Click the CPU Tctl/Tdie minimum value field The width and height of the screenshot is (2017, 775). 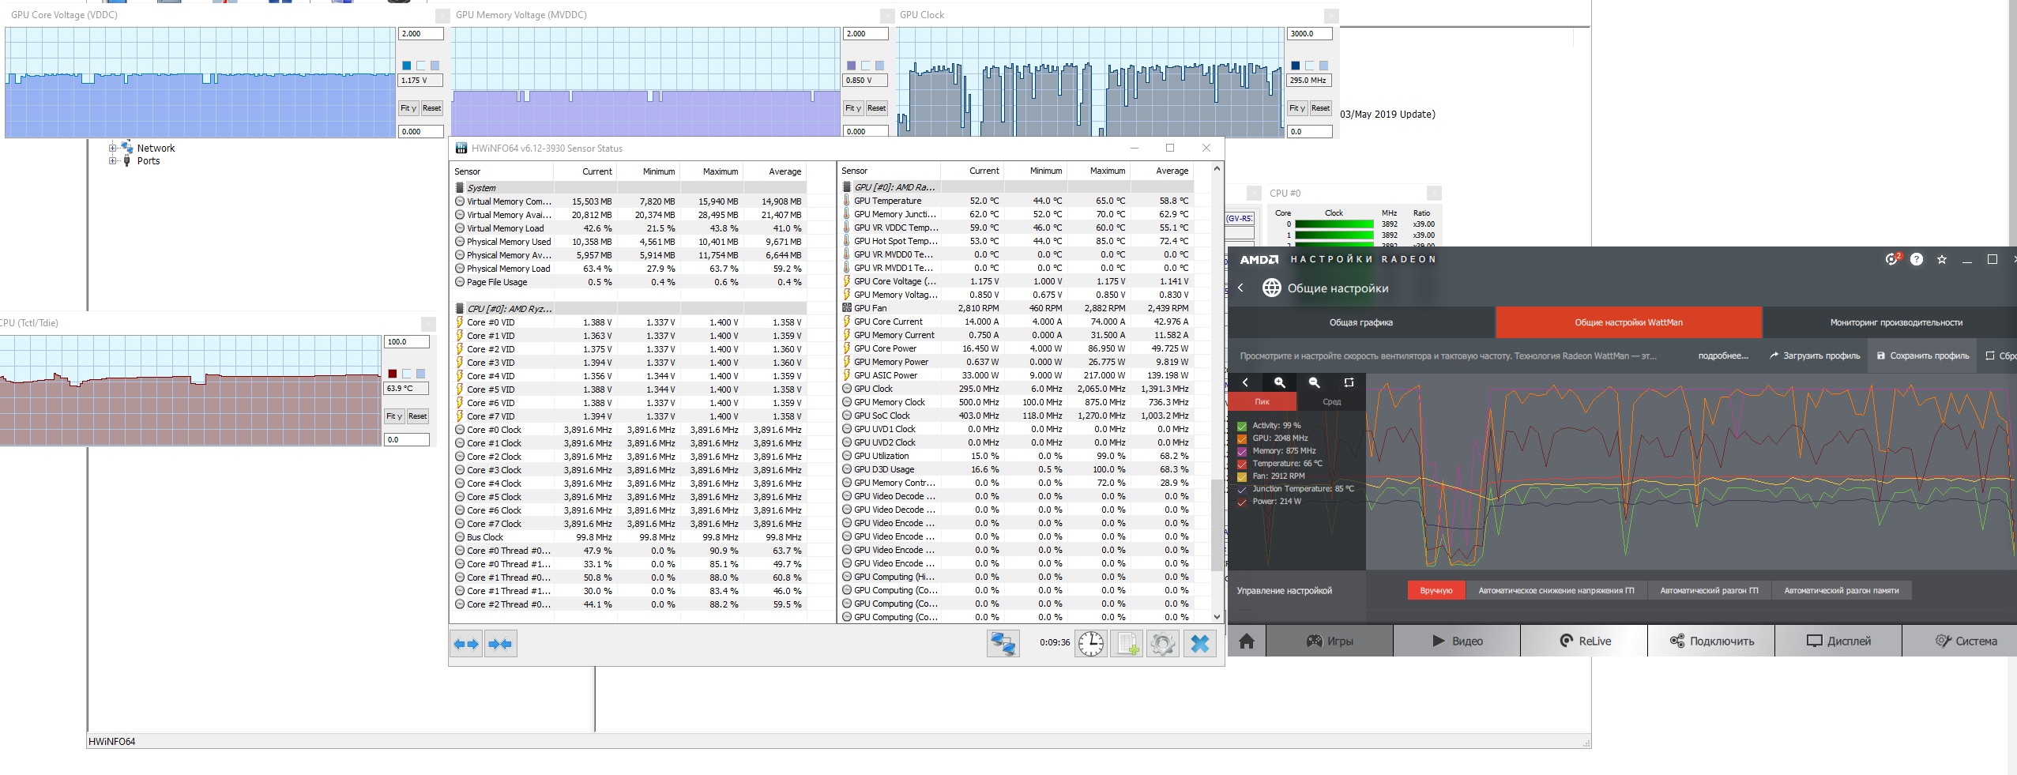point(407,439)
